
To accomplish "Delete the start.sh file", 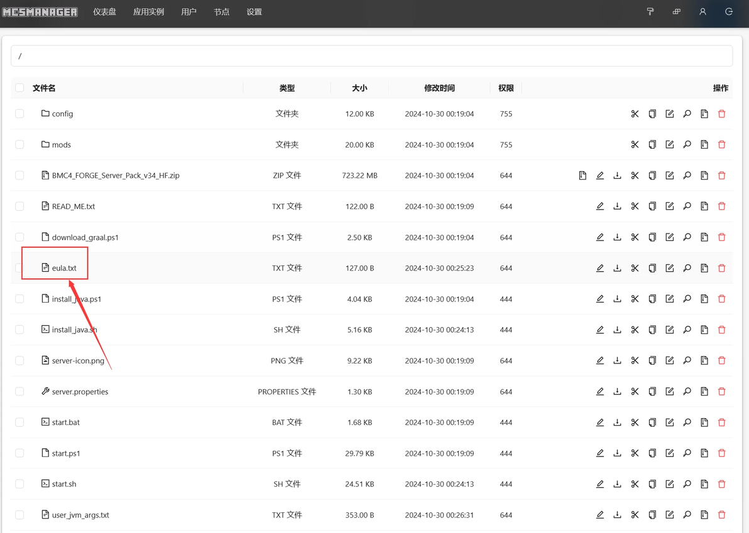I will point(722,484).
